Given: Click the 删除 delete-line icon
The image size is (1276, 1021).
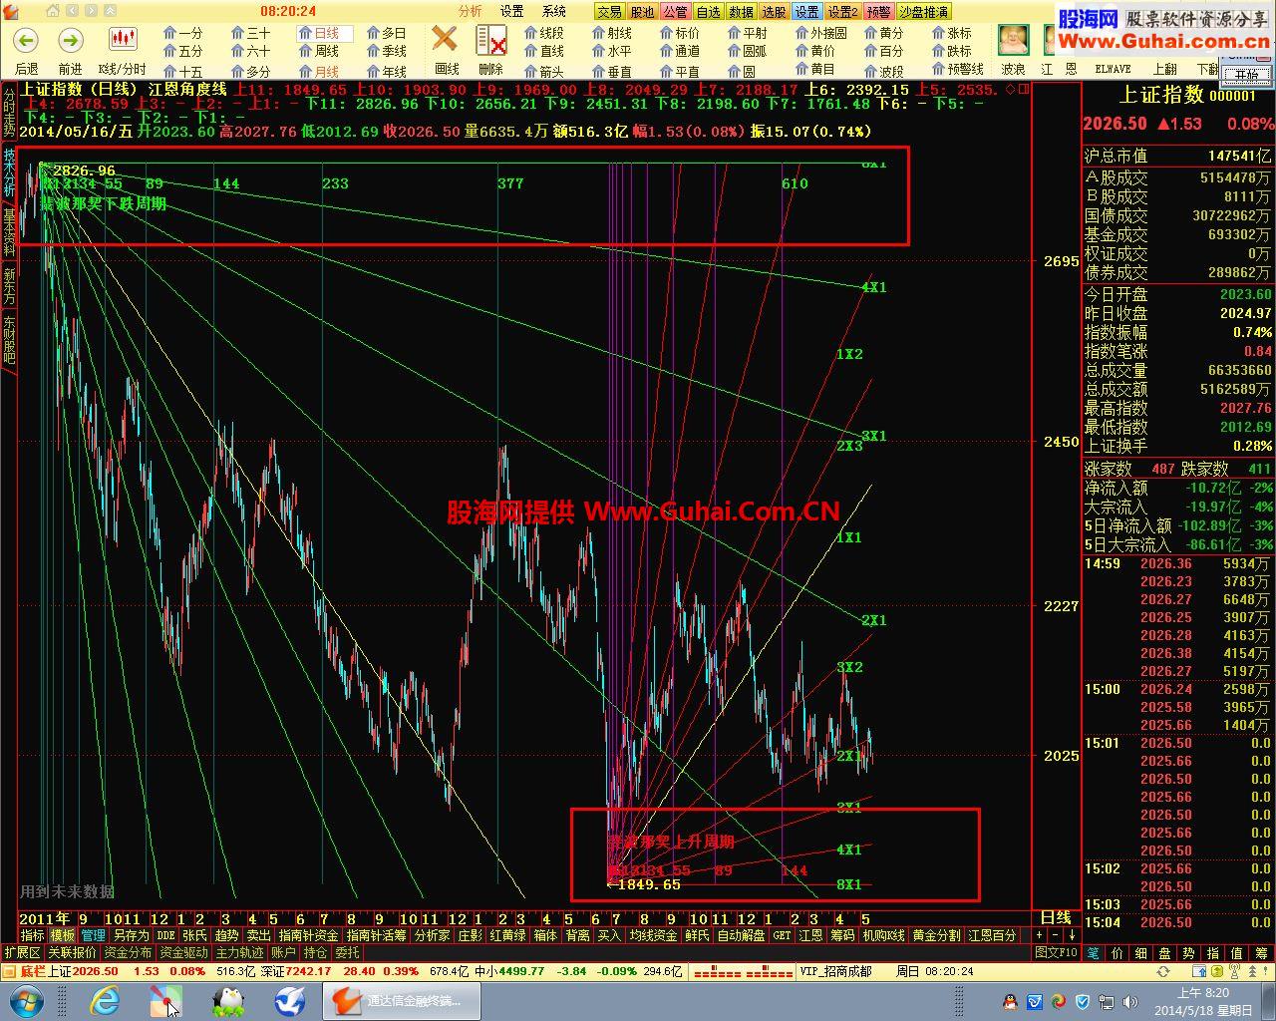Looking at the screenshot, I should click(490, 40).
